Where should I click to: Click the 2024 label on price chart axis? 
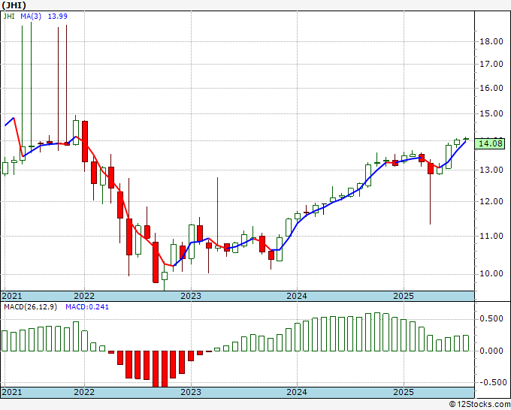(x=297, y=296)
